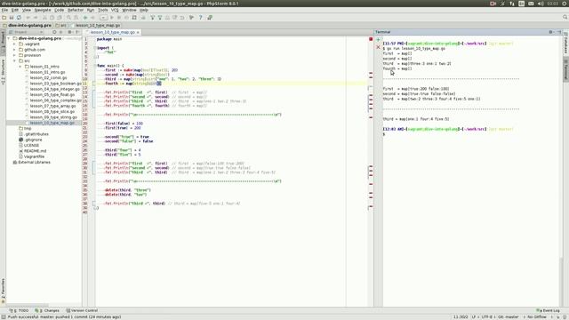Click the Undo toolbar icon
This screenshot has width=569, height=320.
click(28, 18)
